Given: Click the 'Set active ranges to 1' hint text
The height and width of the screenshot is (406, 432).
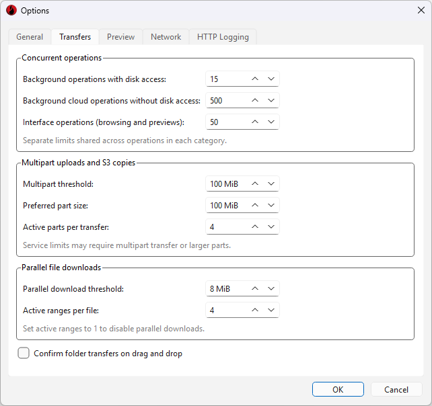Looking at the screenshot, I should point(114,329).
